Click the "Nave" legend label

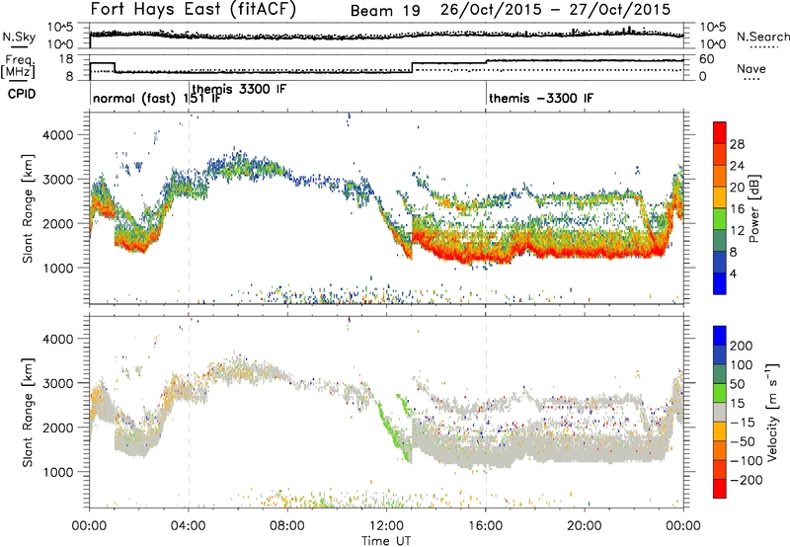point(751,68)
